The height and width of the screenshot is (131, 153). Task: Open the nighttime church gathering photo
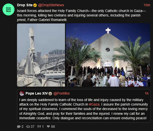click(x=108, y=55)
